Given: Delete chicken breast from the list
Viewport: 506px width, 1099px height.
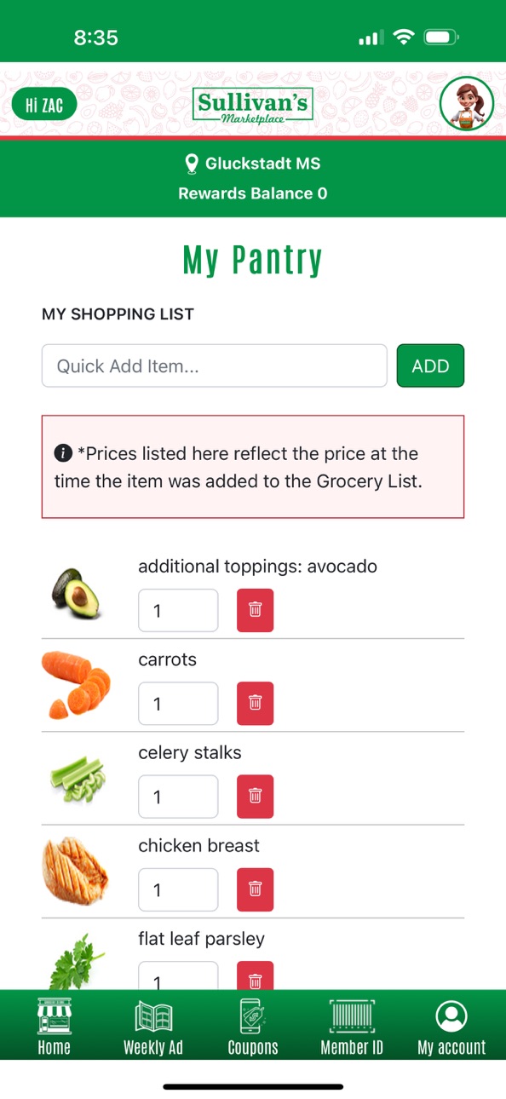Looking at the screenshot, I should point(255,889).
